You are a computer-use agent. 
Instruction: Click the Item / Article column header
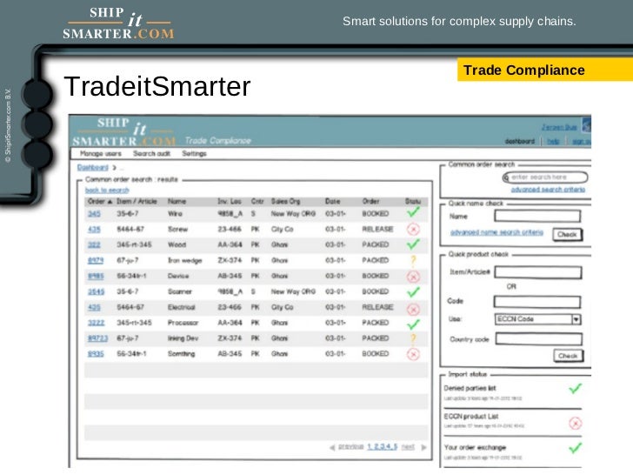pyautogui.click(x=137, y=201)
